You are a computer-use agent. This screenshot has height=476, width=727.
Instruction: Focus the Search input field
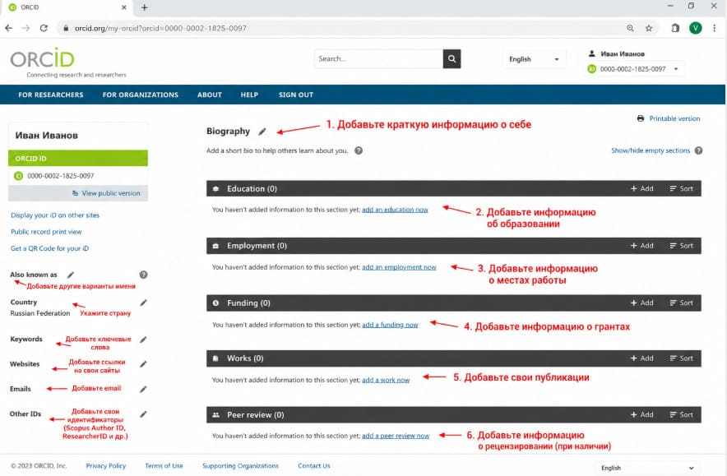[x=378, y=59]
